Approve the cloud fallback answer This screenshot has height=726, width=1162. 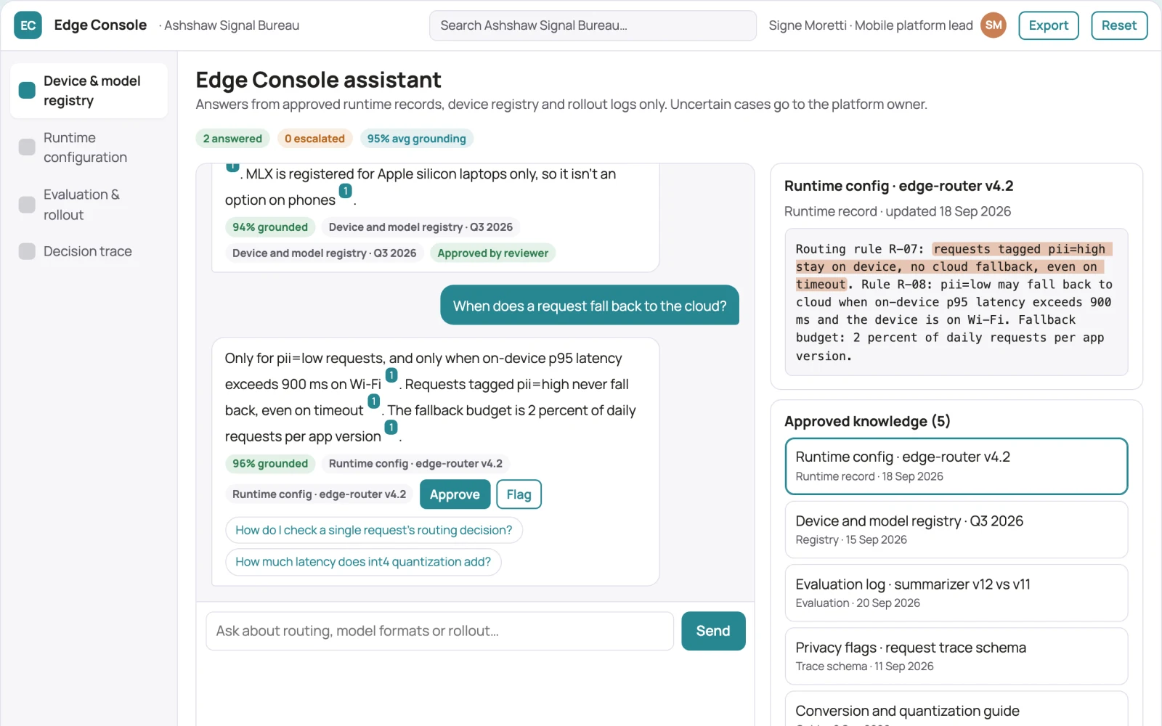tap(455, 494)
